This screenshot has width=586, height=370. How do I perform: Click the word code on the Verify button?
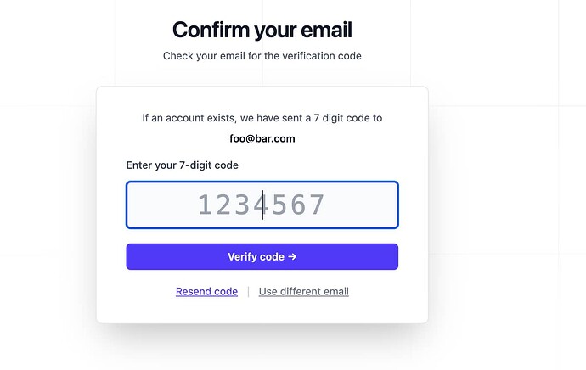272,257
